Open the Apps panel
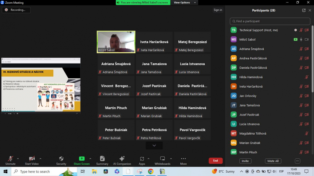This screenshot has width=314, height=176. (142, 159)
